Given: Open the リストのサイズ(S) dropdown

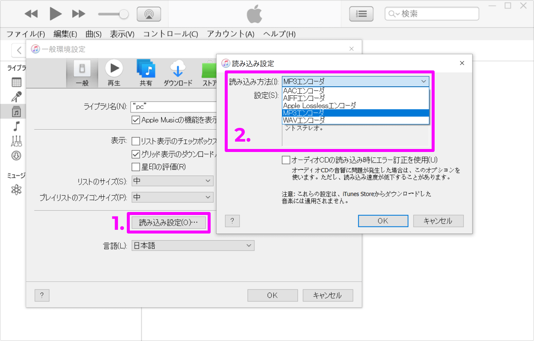Looking at the screenshot, I should pos(173,181).
